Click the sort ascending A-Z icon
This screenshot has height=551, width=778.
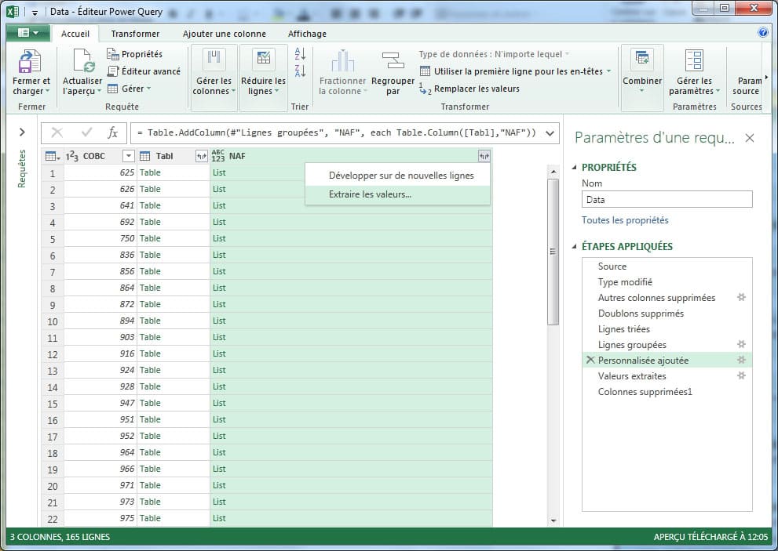pos(300,54)
